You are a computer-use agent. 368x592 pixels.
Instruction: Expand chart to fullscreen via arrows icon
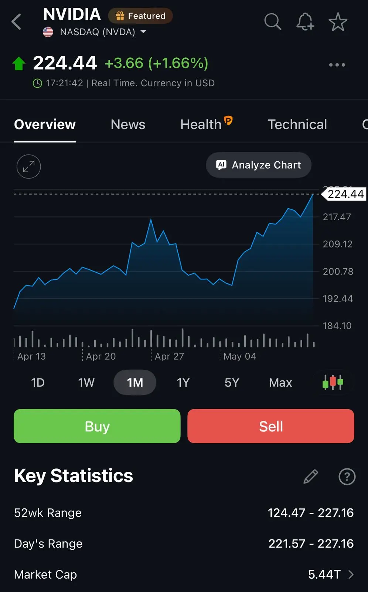click(28, 166)
